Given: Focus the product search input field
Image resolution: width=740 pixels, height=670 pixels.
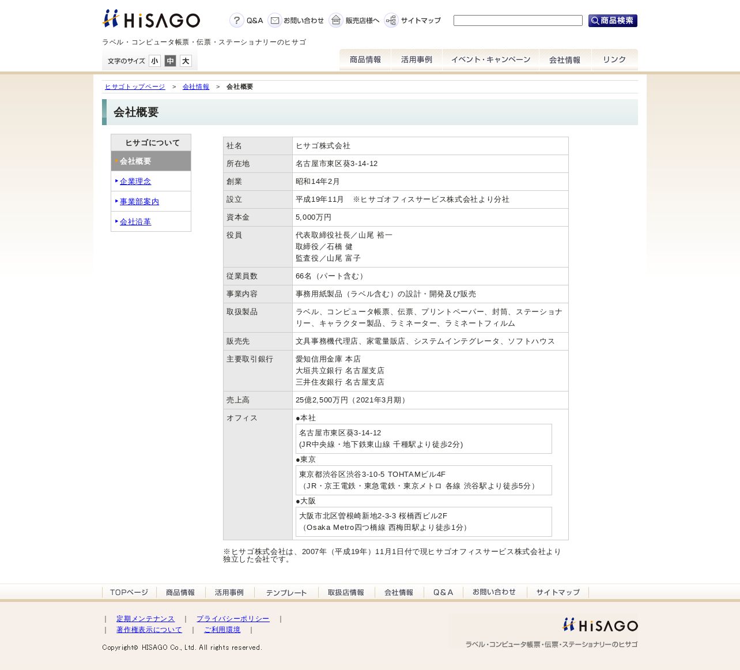Looking at the screenshot, I should [518, 21].
